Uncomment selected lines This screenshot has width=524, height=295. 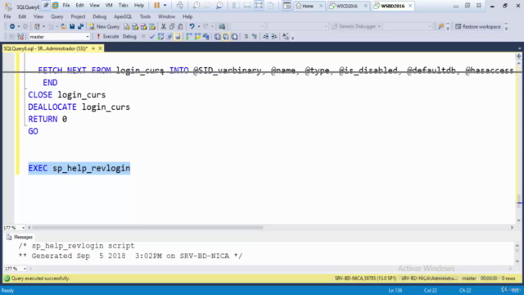click(255, 37)
